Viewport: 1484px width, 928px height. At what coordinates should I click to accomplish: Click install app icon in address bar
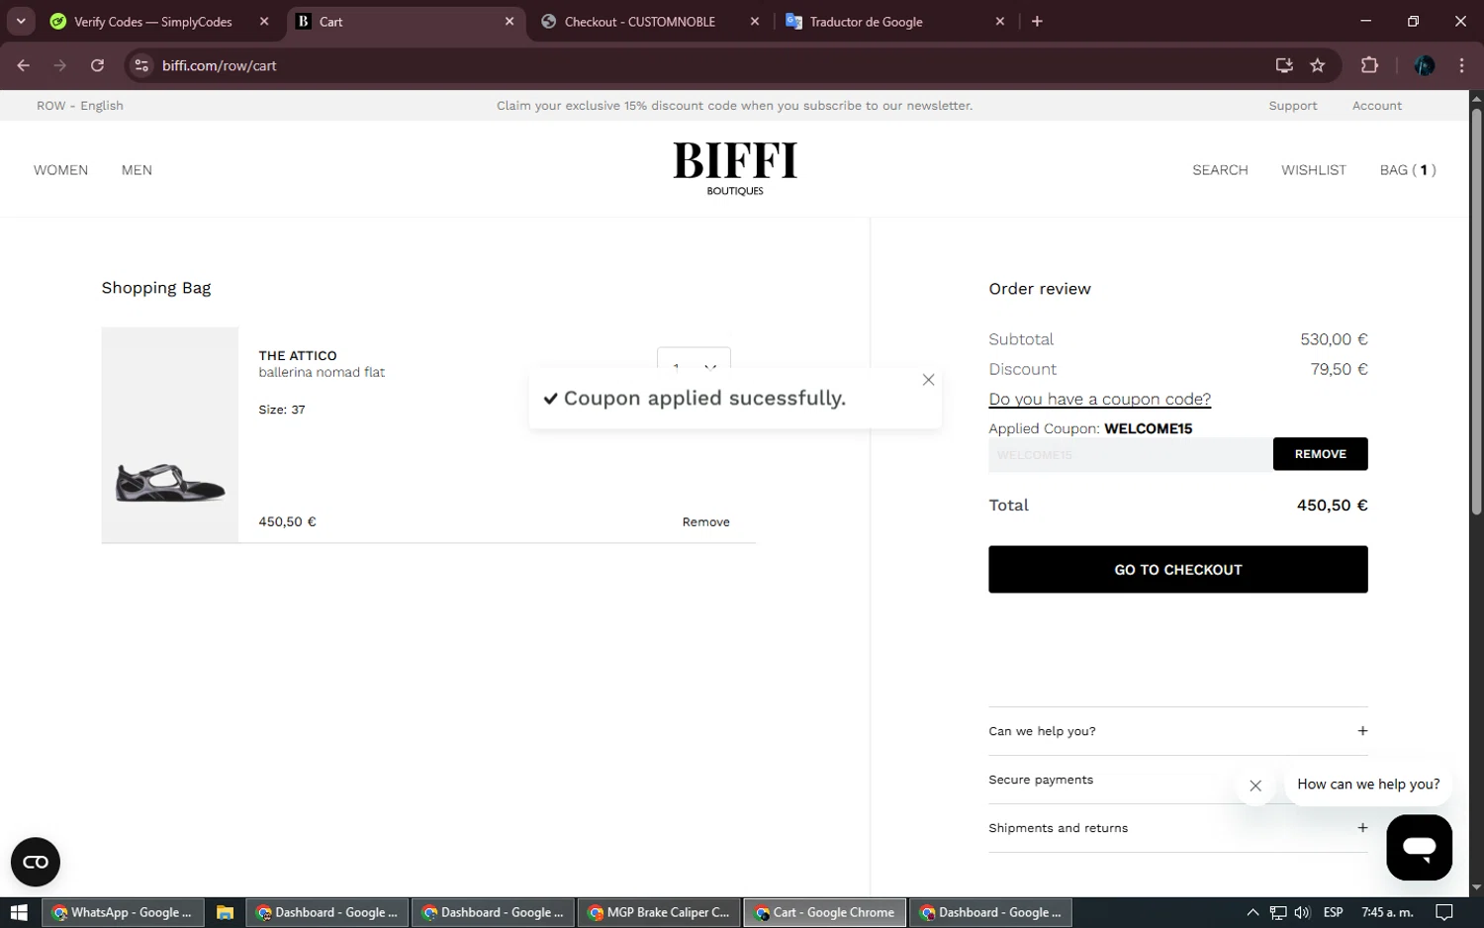(1284, 65)
